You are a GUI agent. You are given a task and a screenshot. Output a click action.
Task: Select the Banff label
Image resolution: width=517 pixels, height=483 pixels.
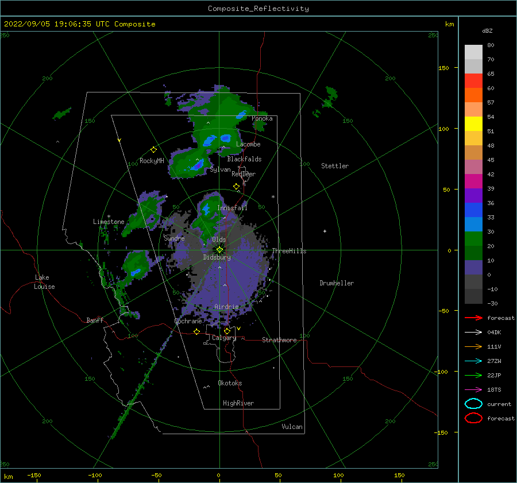coord(95,320)
